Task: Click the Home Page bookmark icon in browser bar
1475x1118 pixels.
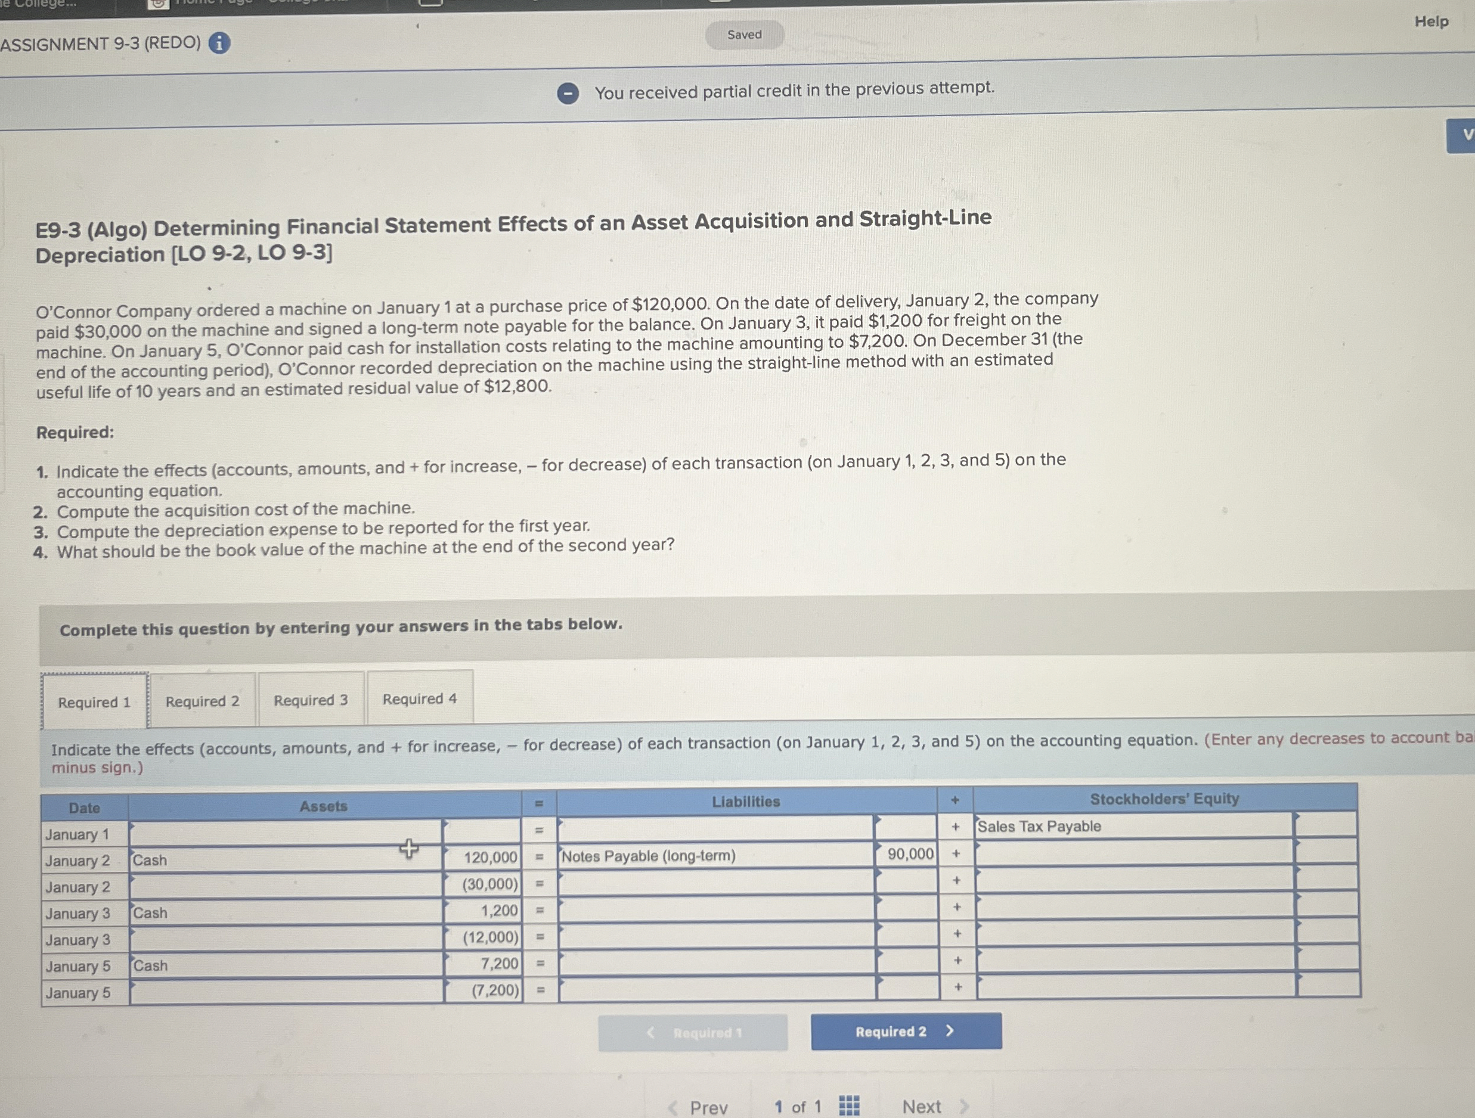Action: point(159,5)
